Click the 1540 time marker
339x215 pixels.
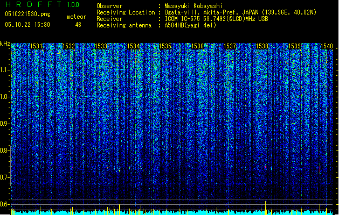point(327,46)
